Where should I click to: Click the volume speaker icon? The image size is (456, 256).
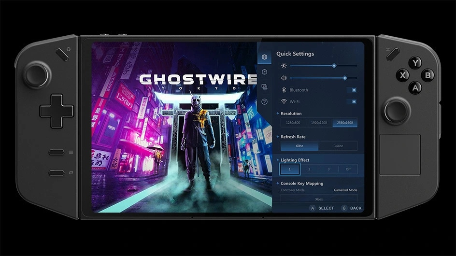284,78
